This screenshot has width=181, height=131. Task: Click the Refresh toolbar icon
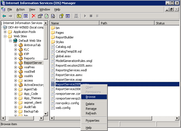(47, 16)
